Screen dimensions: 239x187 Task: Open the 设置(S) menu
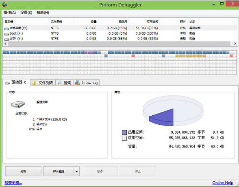[26, 13]
